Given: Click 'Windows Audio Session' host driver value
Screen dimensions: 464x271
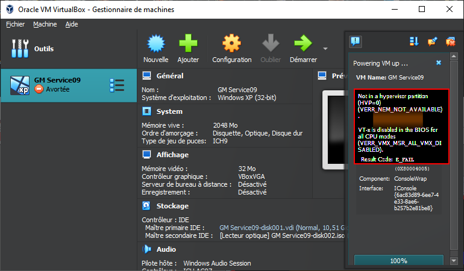Looking at the screenshot, I should (217, 263).
